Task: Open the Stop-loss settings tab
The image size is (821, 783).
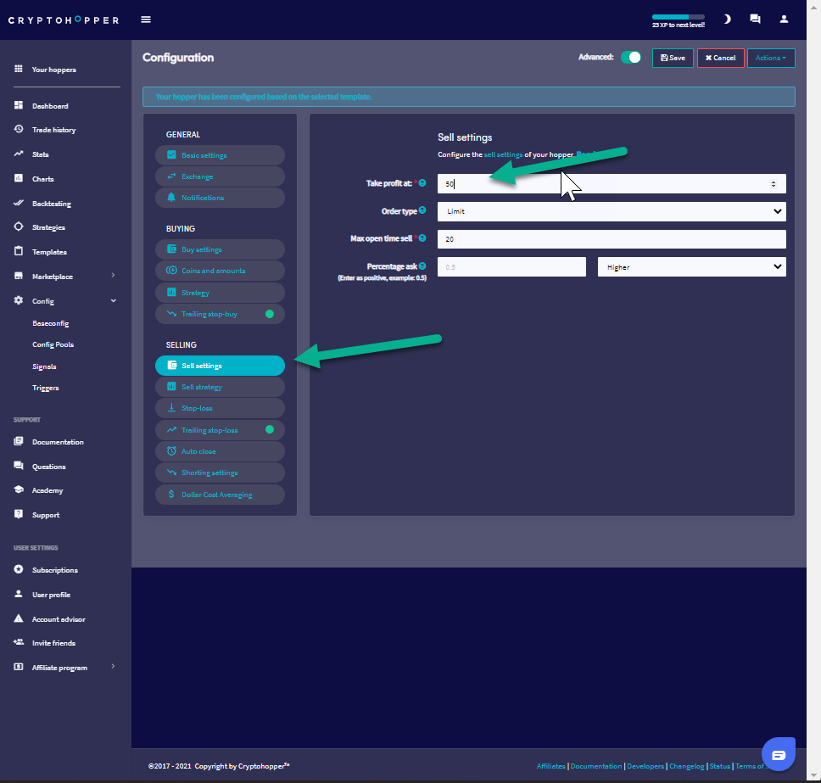Action: pos(220,408)
